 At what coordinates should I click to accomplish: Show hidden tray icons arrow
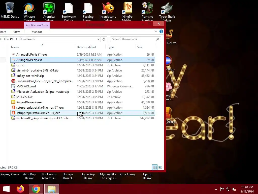pos(216,189)
